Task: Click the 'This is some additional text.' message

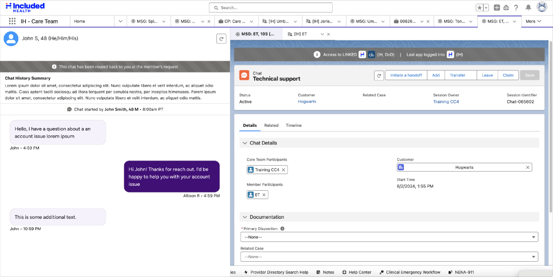Action: coord(58,217)
